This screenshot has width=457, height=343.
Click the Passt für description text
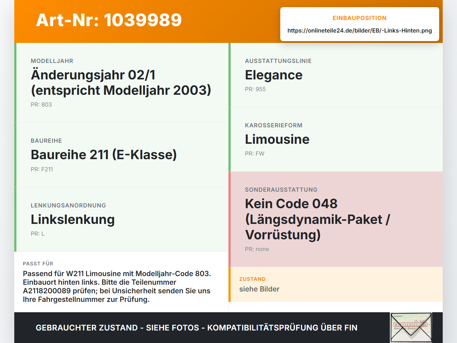117,286
